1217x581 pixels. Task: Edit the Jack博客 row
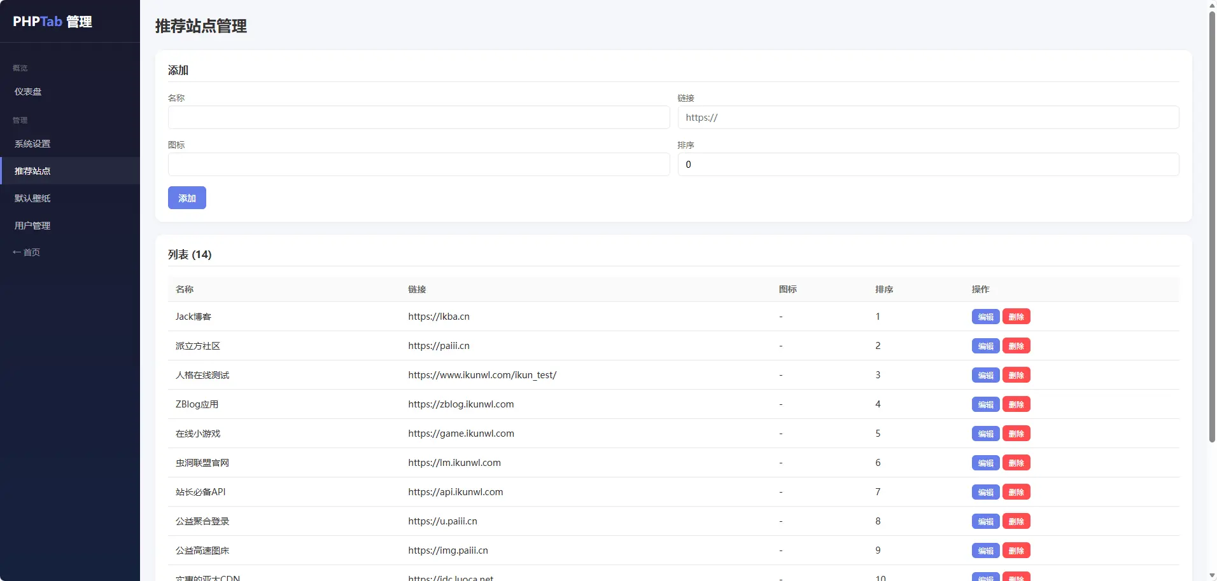pos(985,317)
